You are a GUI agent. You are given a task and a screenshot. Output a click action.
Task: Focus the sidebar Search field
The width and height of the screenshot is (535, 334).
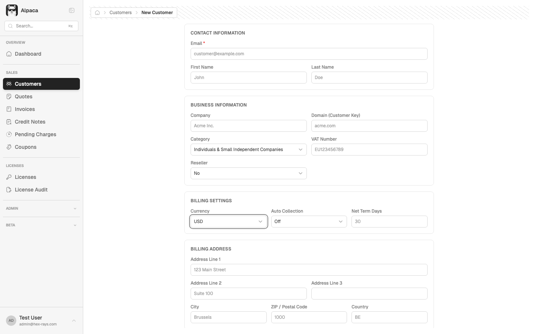41,26
